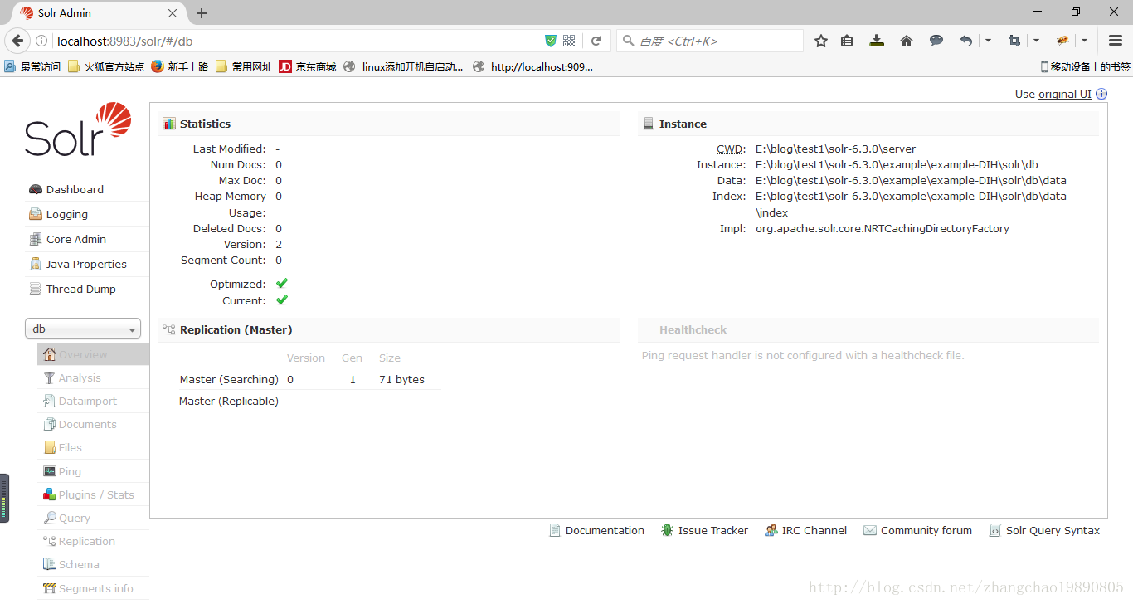This screenshot has height=604, width=1133.
Task: Click the Statistics bar chart icon
Action: pos(169,124)
